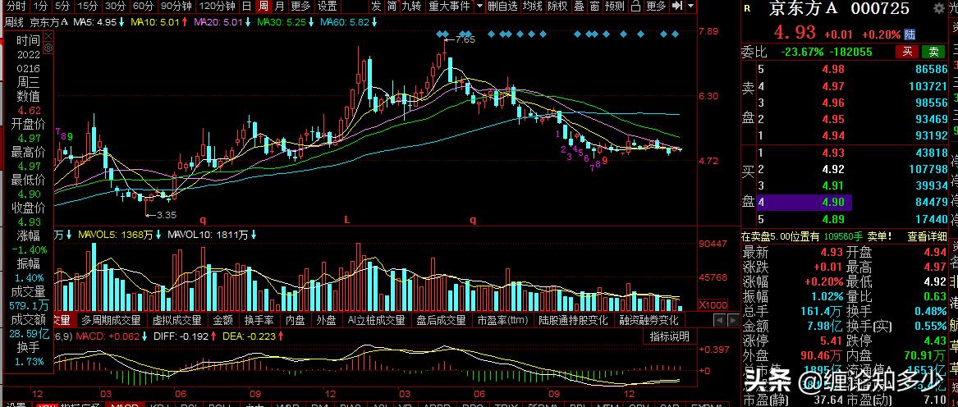Click the first red q marker near 03
Screen dimensions: 958x407
pos(203,219)
